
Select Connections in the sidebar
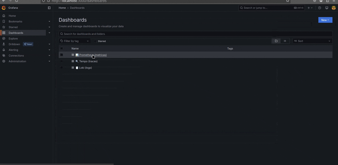pyautogui.click(x=16, y=55)
